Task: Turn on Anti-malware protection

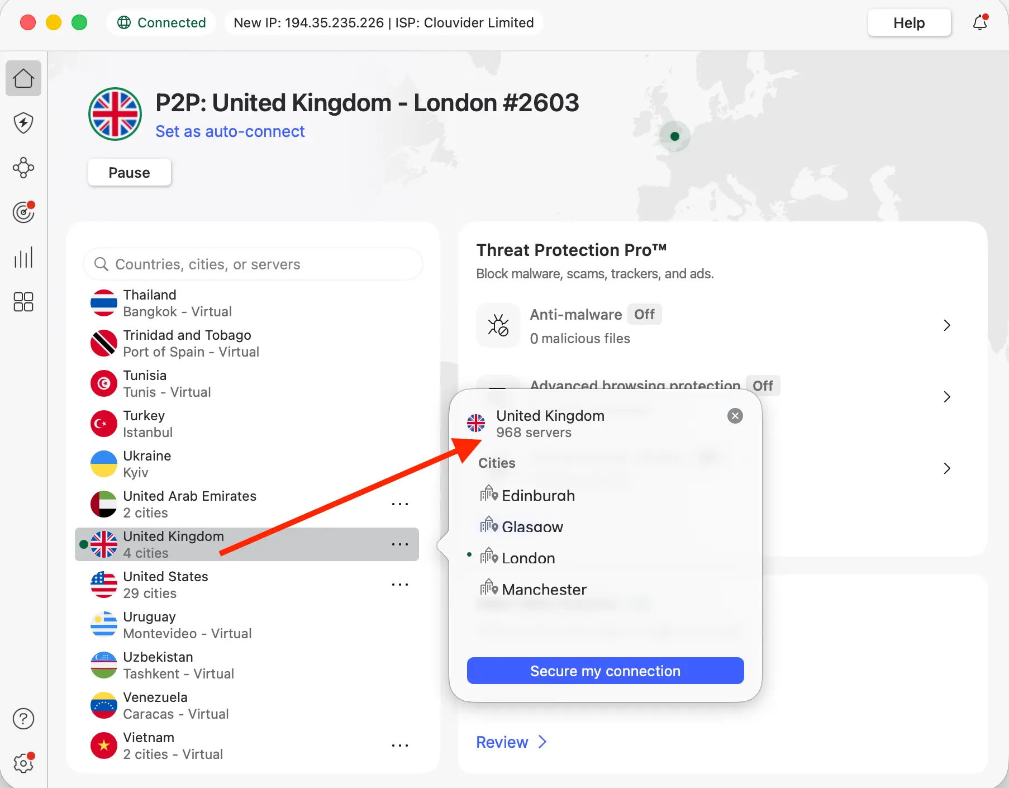Action: 645,314
